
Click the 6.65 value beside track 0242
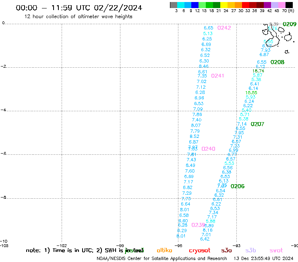[x=209, y=28]
